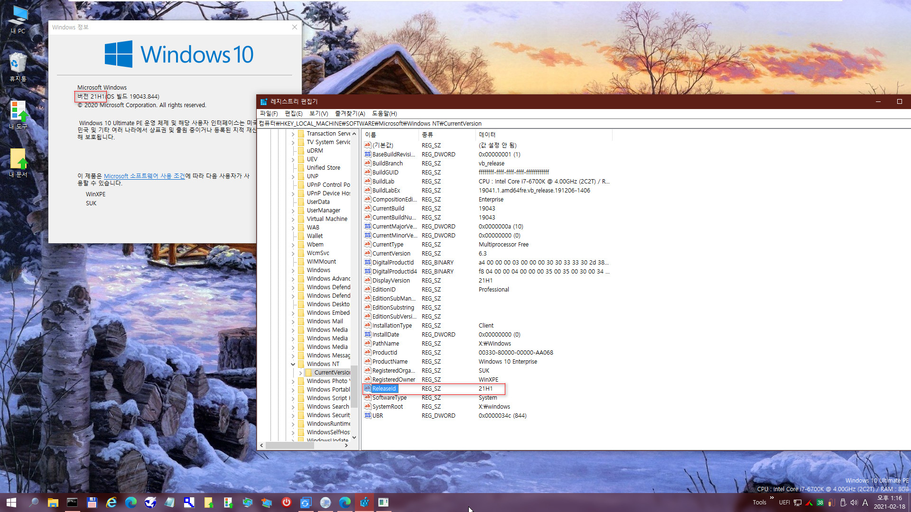The width and height of the screenshot is (911, 512).
Task: Click the tree pane vertical scrollbar down arrow
Action: (354, 438)
